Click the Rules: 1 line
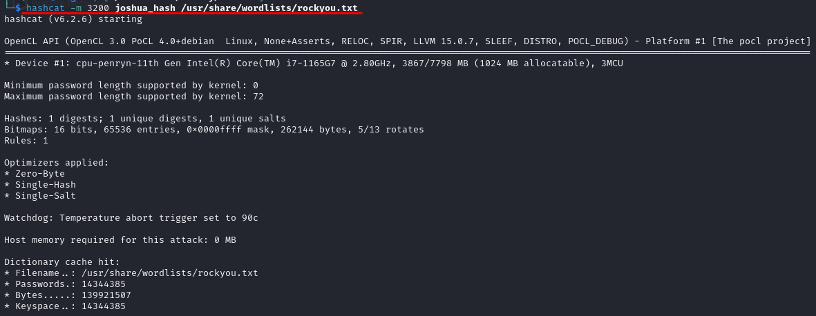The image size is (816, 316). (26, 141)
